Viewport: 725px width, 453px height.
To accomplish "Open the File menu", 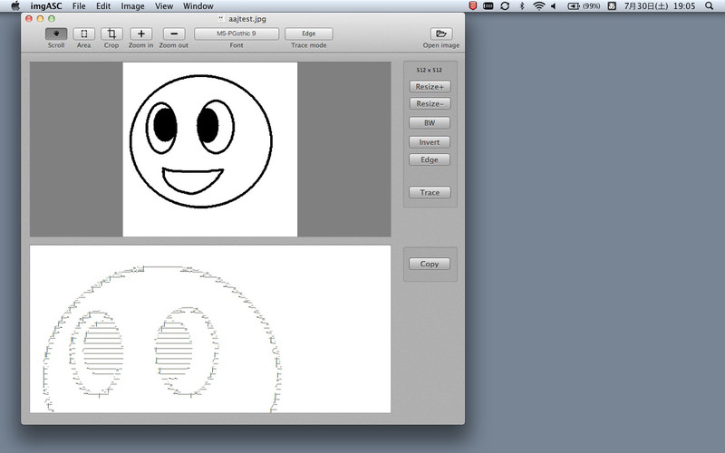I will [79, 6].
